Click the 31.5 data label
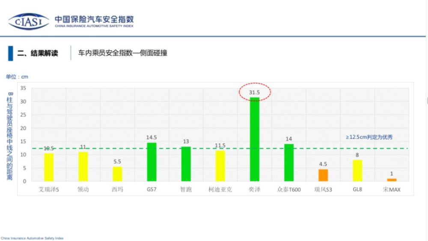428x241 pixels. tap(254, 93)
